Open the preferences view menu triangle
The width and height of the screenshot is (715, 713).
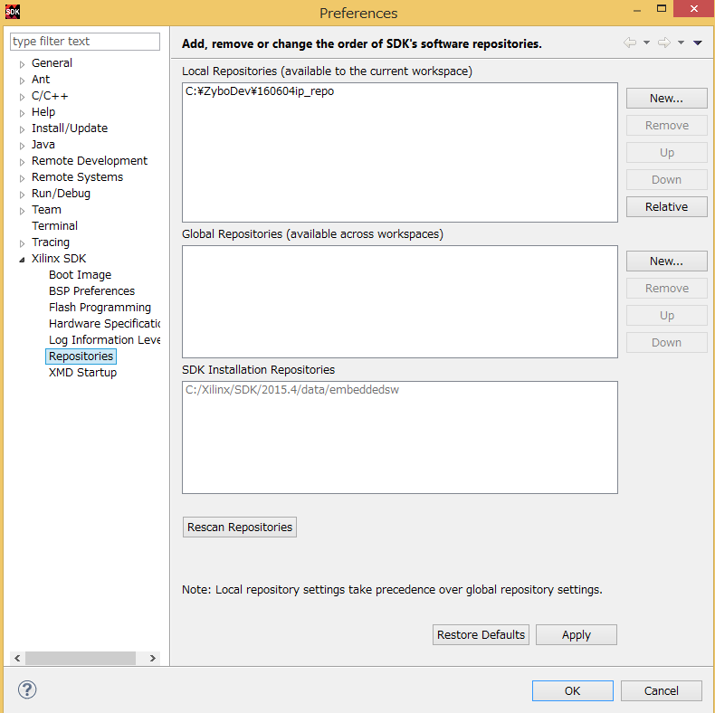pyautogui.click(x=697, y=43)
